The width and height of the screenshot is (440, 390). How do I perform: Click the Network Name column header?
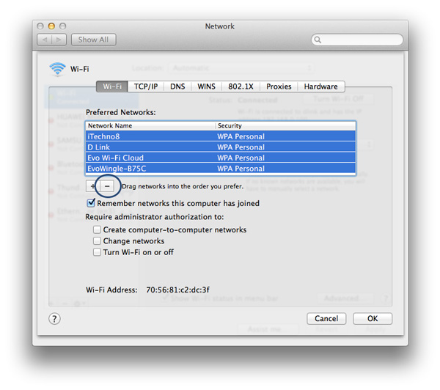click(150, 125)
